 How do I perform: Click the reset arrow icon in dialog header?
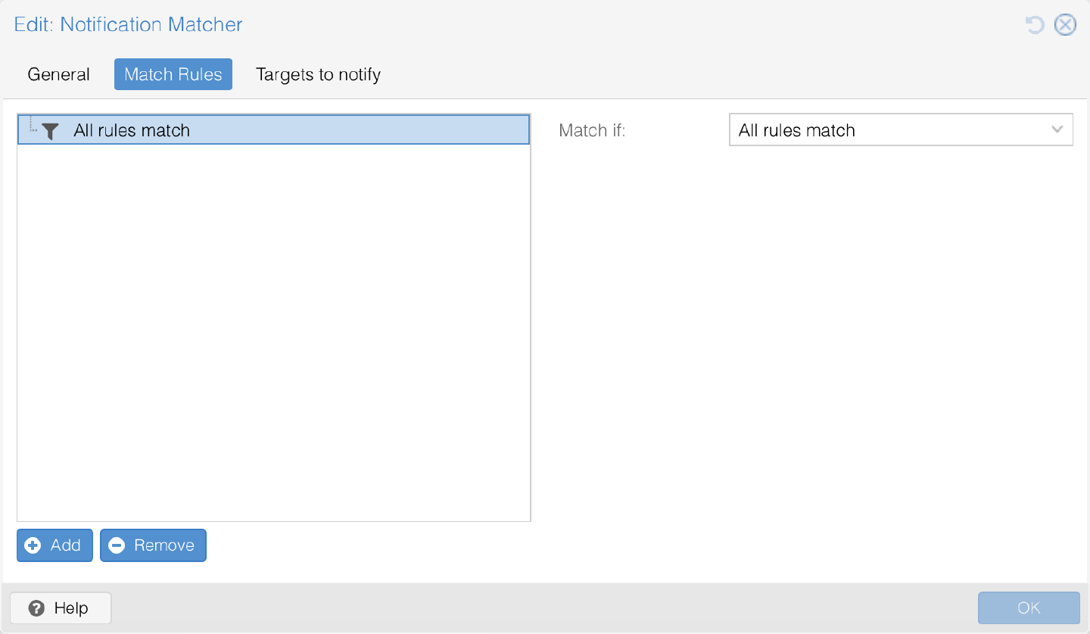tap(1034, 24)
